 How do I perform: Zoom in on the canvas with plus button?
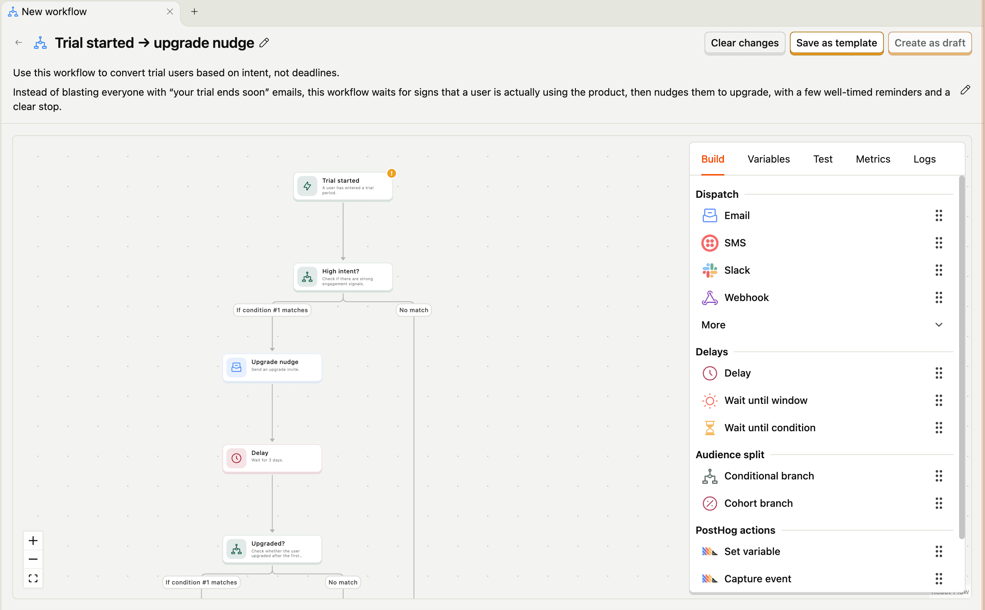[33, 541]
